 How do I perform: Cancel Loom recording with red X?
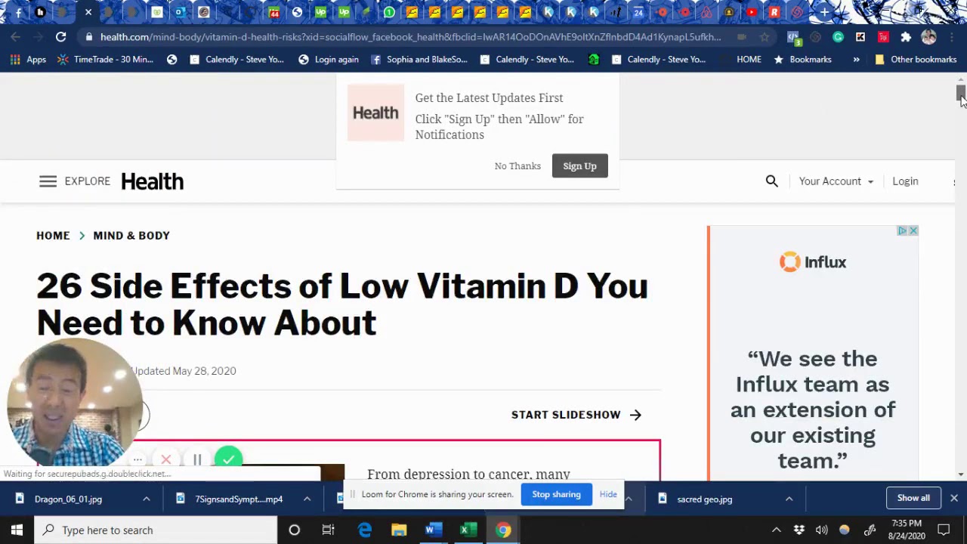[x=166, y=459]
